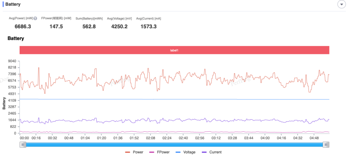Viewport: 348px width, 157px height.
Task: Click the 02:24 x-axis time label
Action: tap(167, 138)
